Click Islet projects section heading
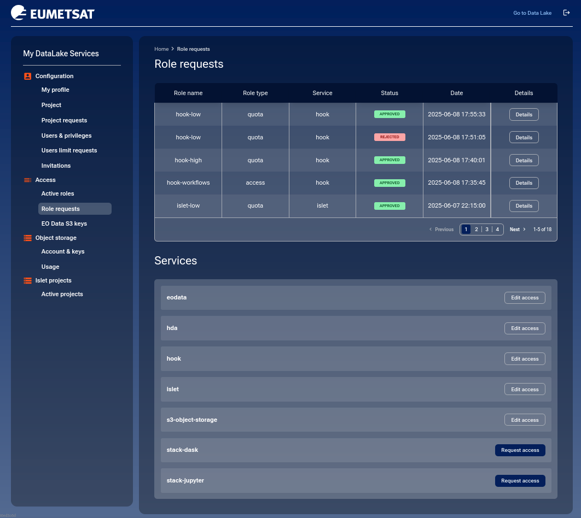581x518 pixels. tap(53, 280)
